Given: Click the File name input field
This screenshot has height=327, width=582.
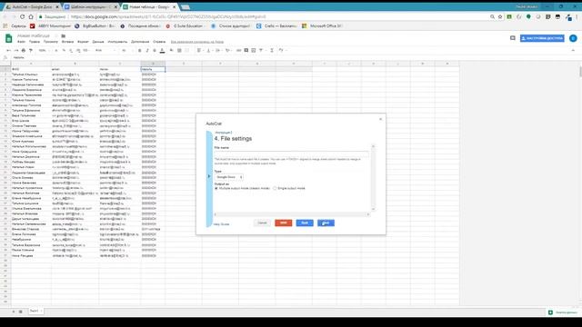Looking at the screenshot, I should [291, 154].
